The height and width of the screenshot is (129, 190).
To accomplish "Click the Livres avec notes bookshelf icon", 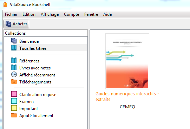I will pyautogui.click(x=14, y=67).
